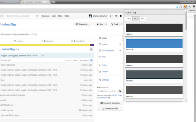Open account settings tools icon
The width and height of the screenshot is (196, 122).
(x=116, y=16)
